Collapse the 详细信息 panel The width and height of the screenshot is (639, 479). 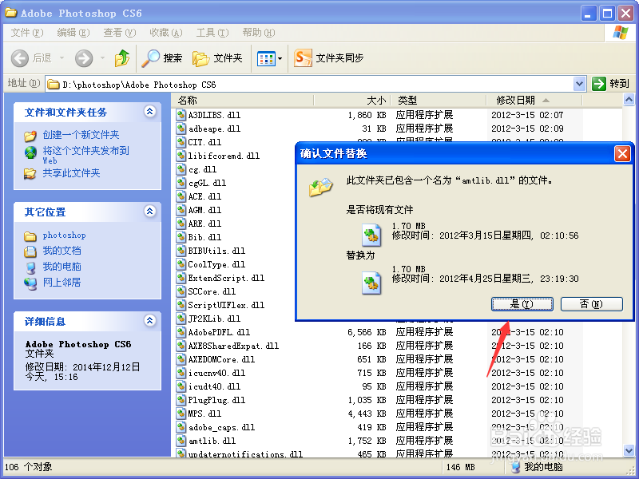pyautogui.click(x=149, y=321)
